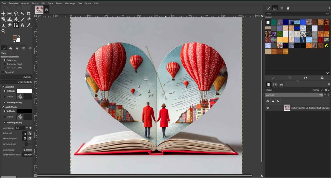Select the Entwerfen editing mode
The height and width of the screenshot is (178, 331).
coord(10,60)
